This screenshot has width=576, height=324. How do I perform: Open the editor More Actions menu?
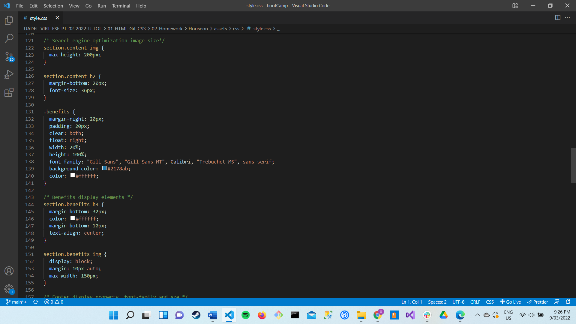coord(568,18)
